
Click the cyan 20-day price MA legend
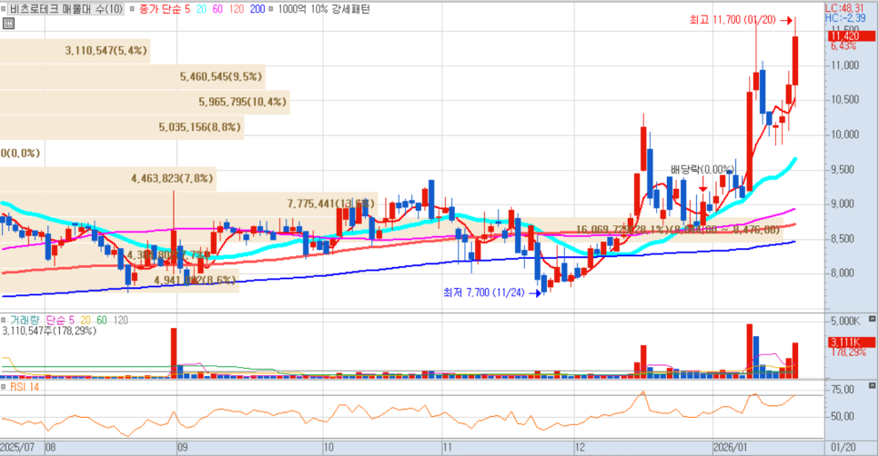pos(201,9)
